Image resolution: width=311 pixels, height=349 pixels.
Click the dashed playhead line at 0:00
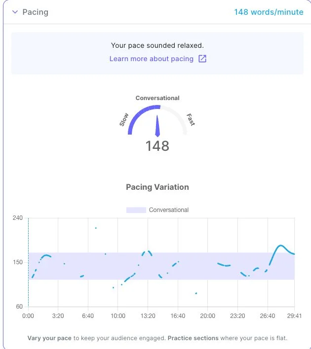click(28, 262)
